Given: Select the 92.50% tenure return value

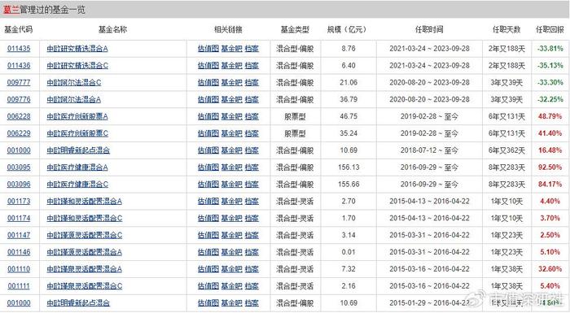Looking at the screenshot, I should 550,167.
